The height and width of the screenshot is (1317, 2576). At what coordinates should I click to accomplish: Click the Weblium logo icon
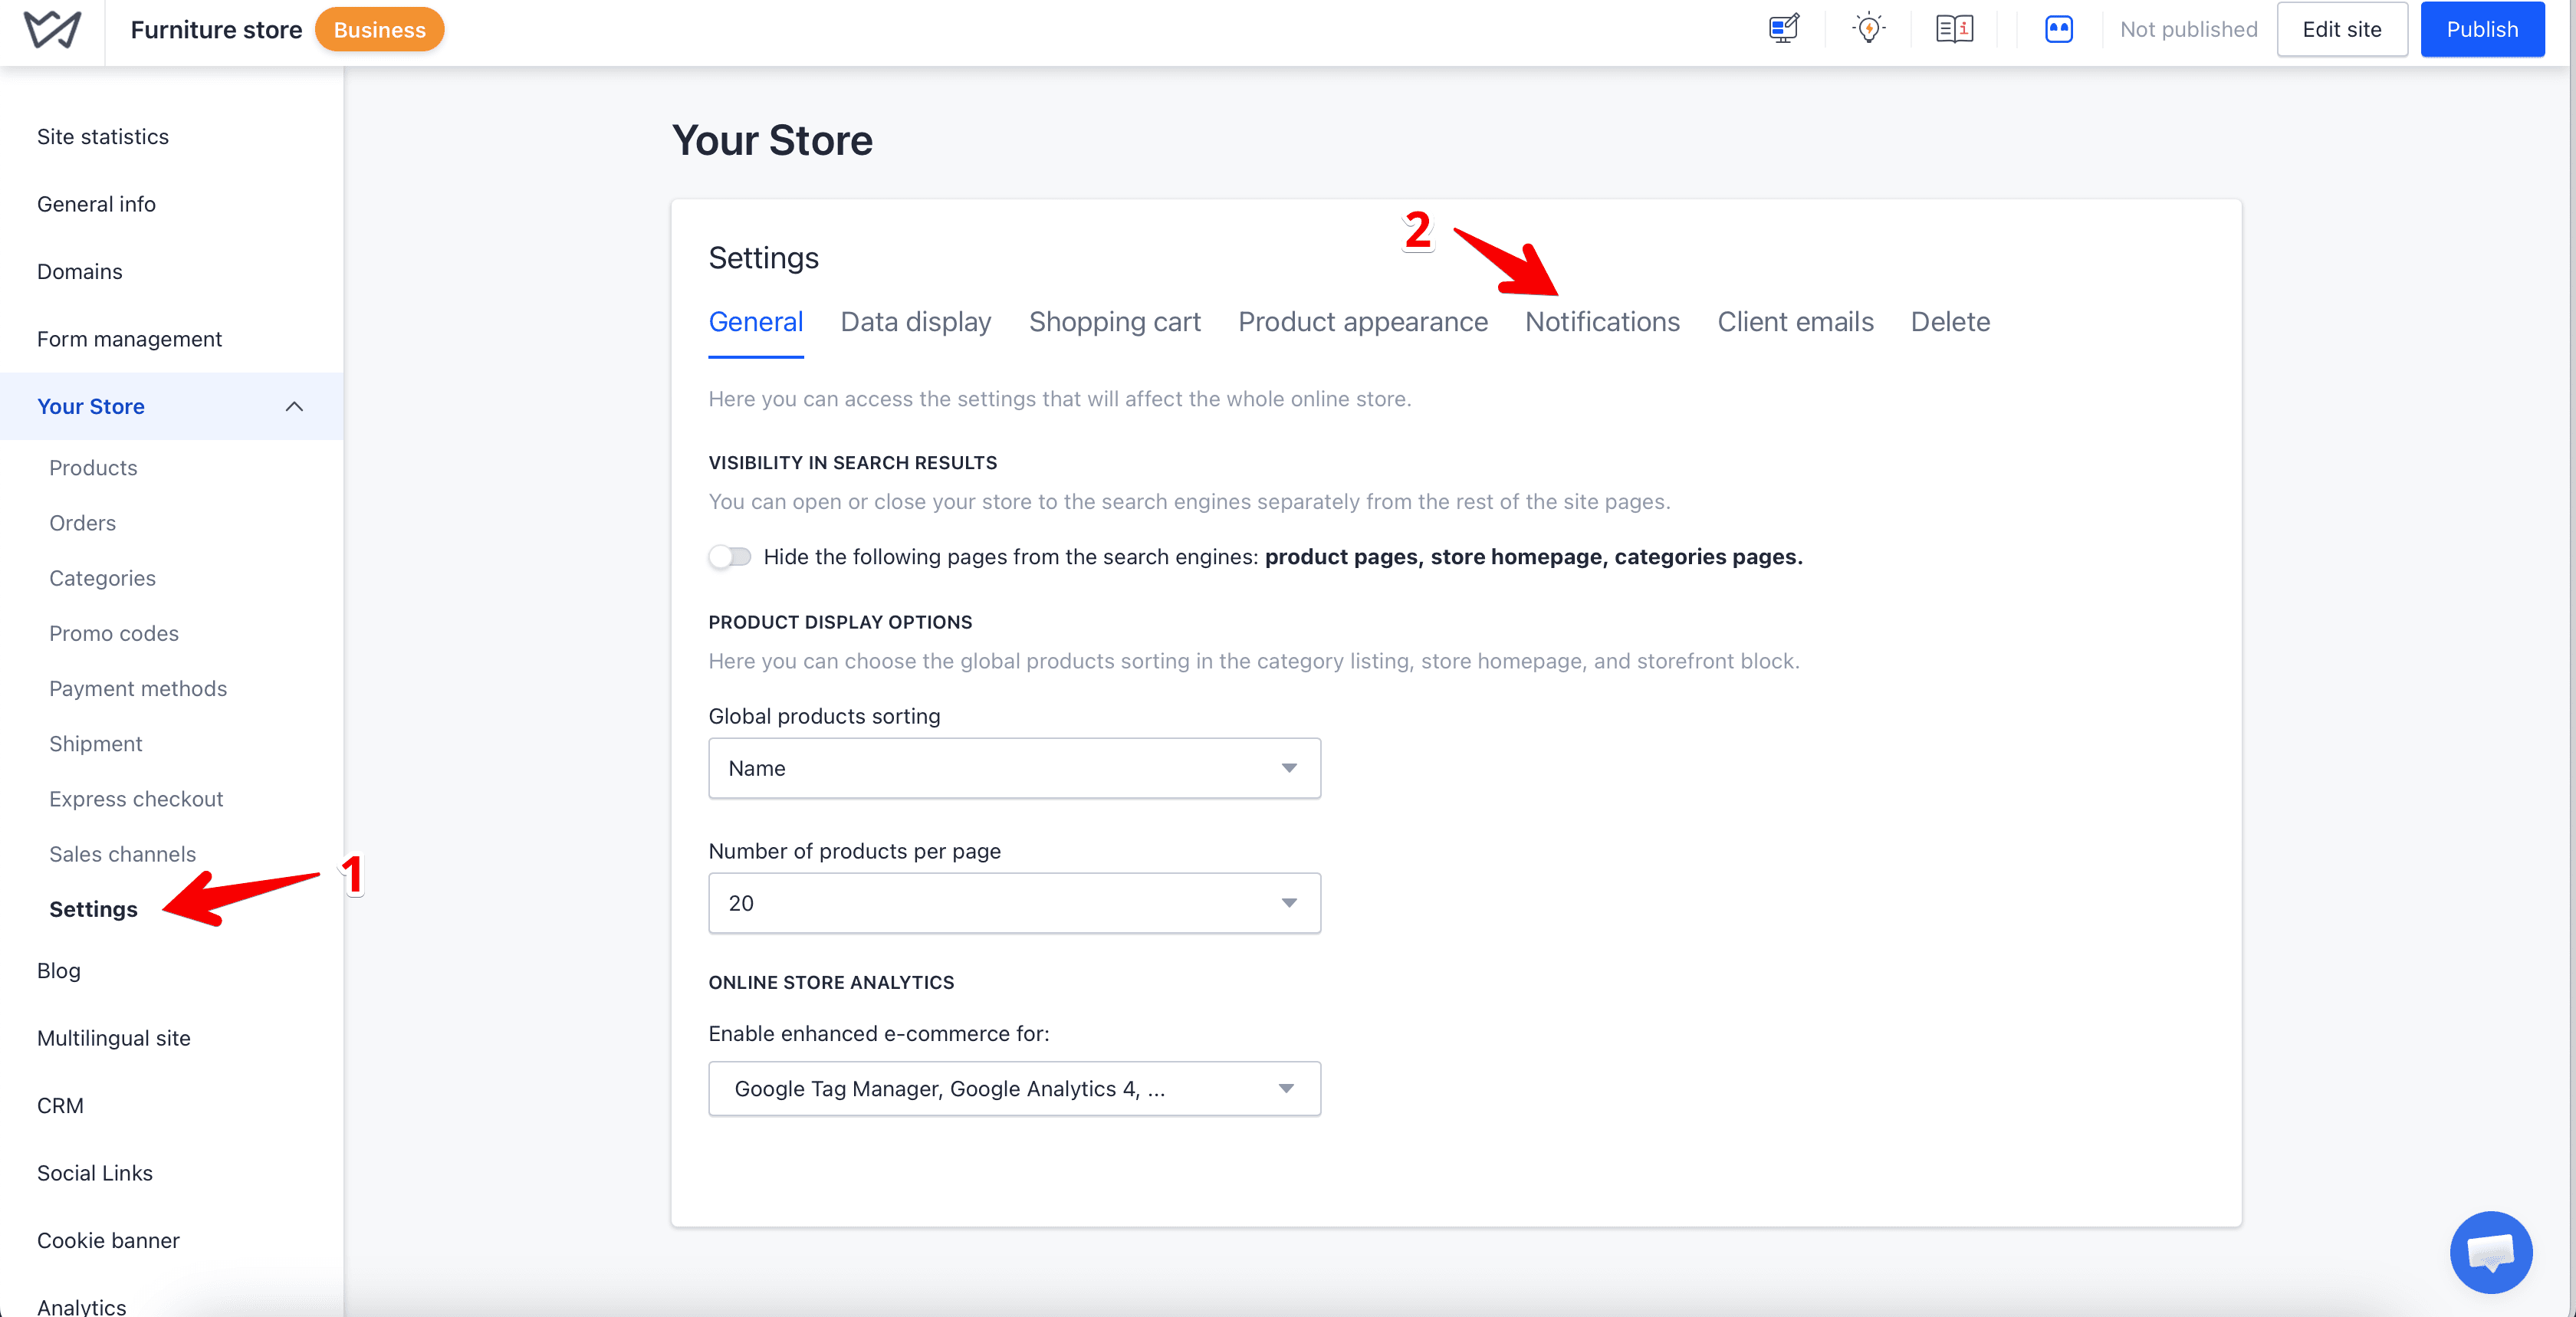[x=52, y=30]
